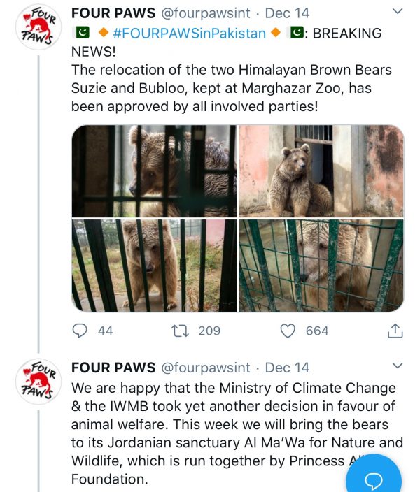420x492 pixels.
Task: Open Dec 14 timestamp of second tweet
Action: (x=287, y=368)
